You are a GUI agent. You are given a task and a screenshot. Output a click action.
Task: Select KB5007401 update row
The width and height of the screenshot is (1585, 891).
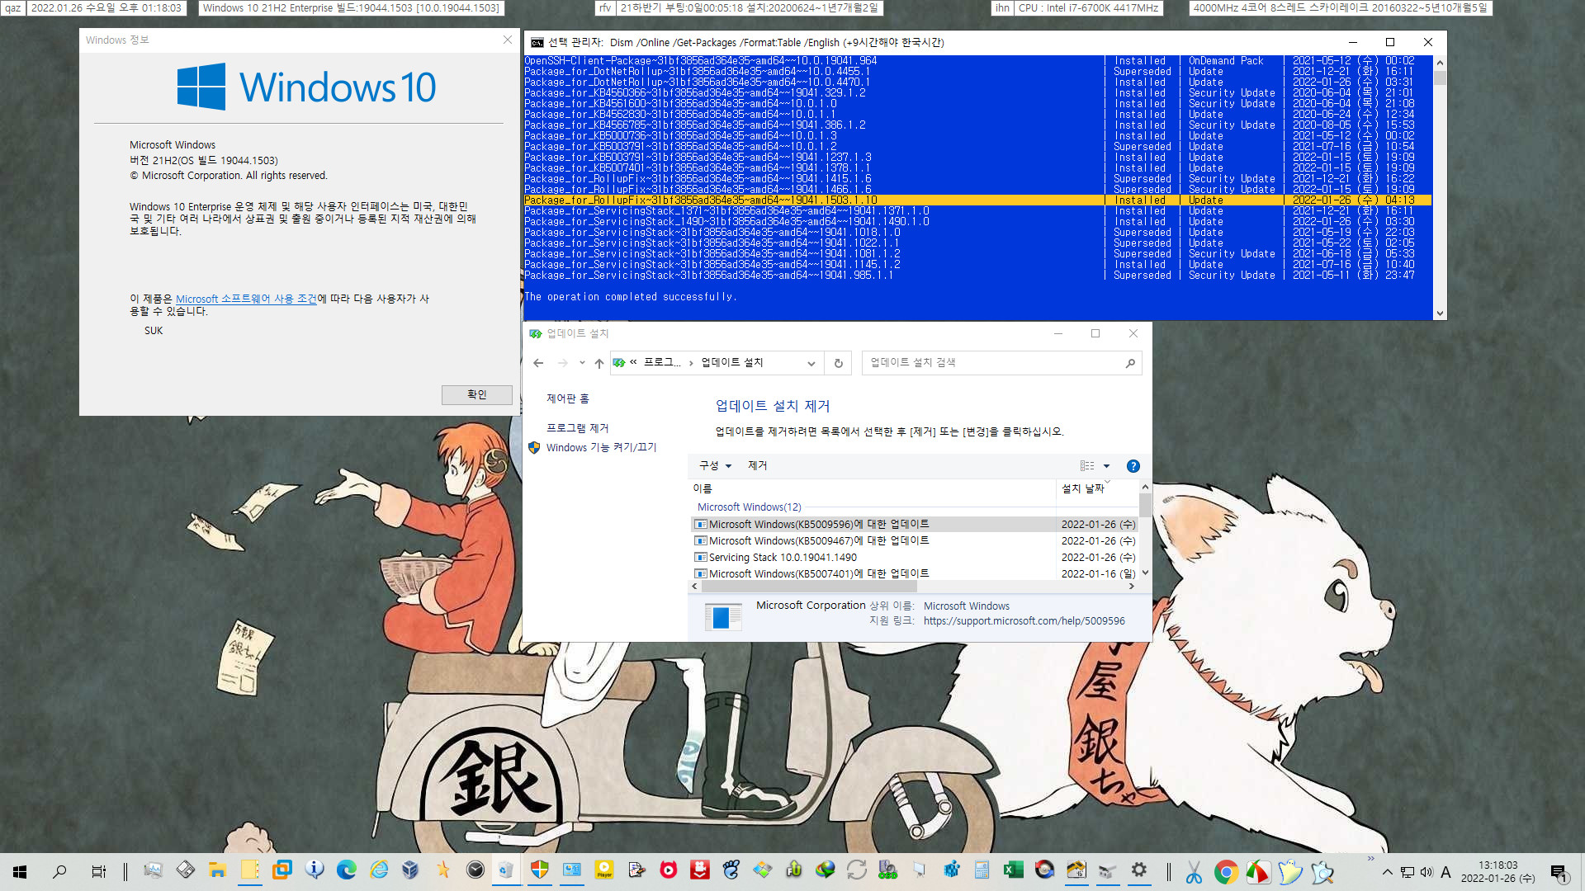click(915, 573)
